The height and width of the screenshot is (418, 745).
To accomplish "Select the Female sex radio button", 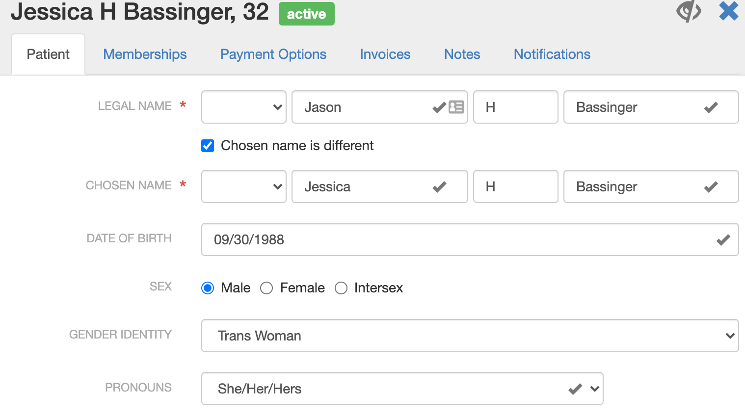I will click(x=266, y=288).
